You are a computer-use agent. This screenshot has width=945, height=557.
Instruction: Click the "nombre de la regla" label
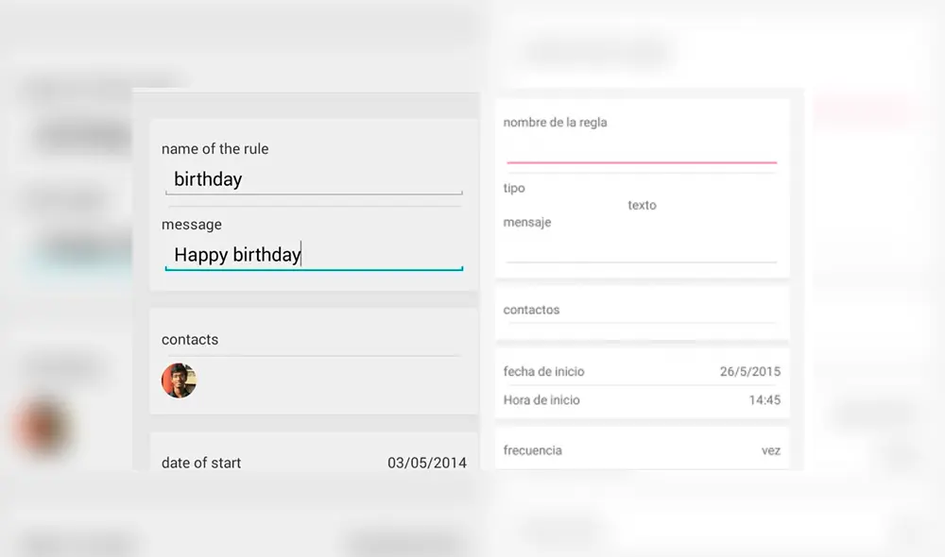pyautogui.click(x=556, y=123)
